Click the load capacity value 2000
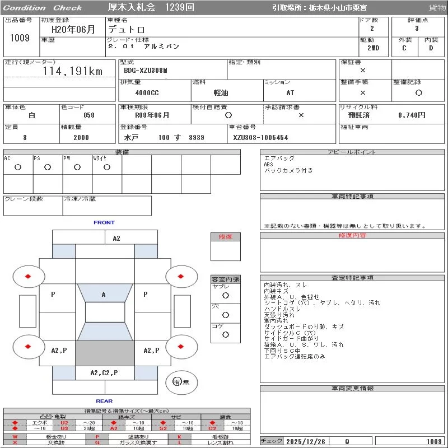 [x=81, y=137]
